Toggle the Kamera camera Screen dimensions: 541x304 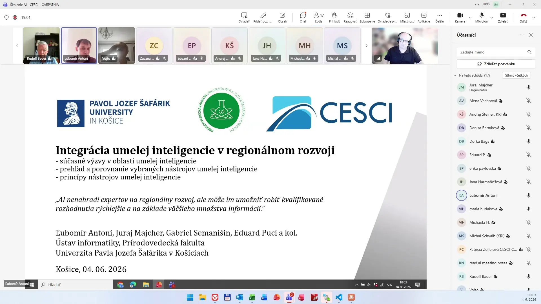pyautogui.click(x=460, y=17)
